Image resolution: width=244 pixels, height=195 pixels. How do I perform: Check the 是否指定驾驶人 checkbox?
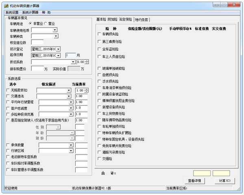point(8,120)
